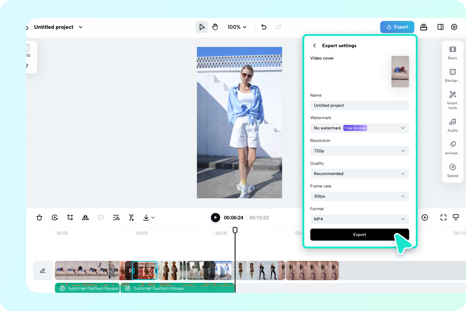
Task: Open the Speed panel
Action: coord(452,170)
